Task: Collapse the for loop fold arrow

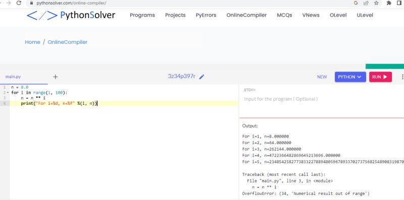Action: pos(8,93)
